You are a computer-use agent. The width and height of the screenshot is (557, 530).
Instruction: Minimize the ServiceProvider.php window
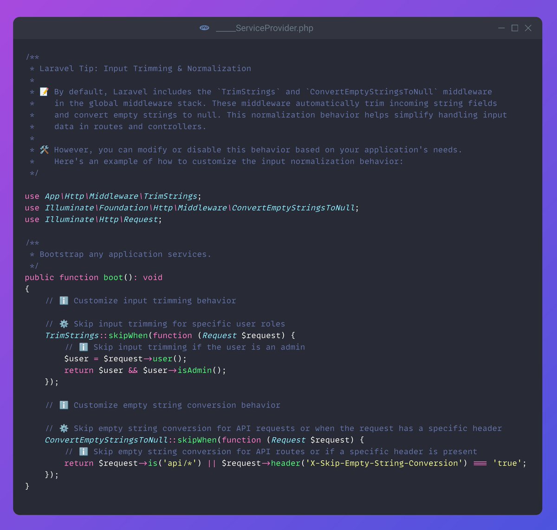click(501, 28)
